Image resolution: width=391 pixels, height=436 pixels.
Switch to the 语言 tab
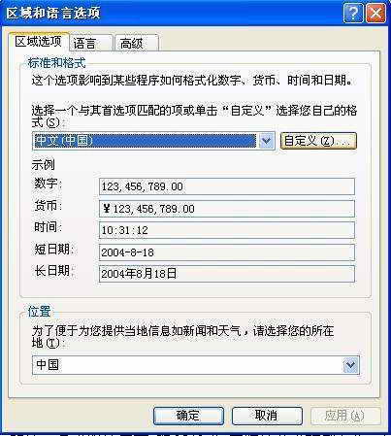point(91,44)
